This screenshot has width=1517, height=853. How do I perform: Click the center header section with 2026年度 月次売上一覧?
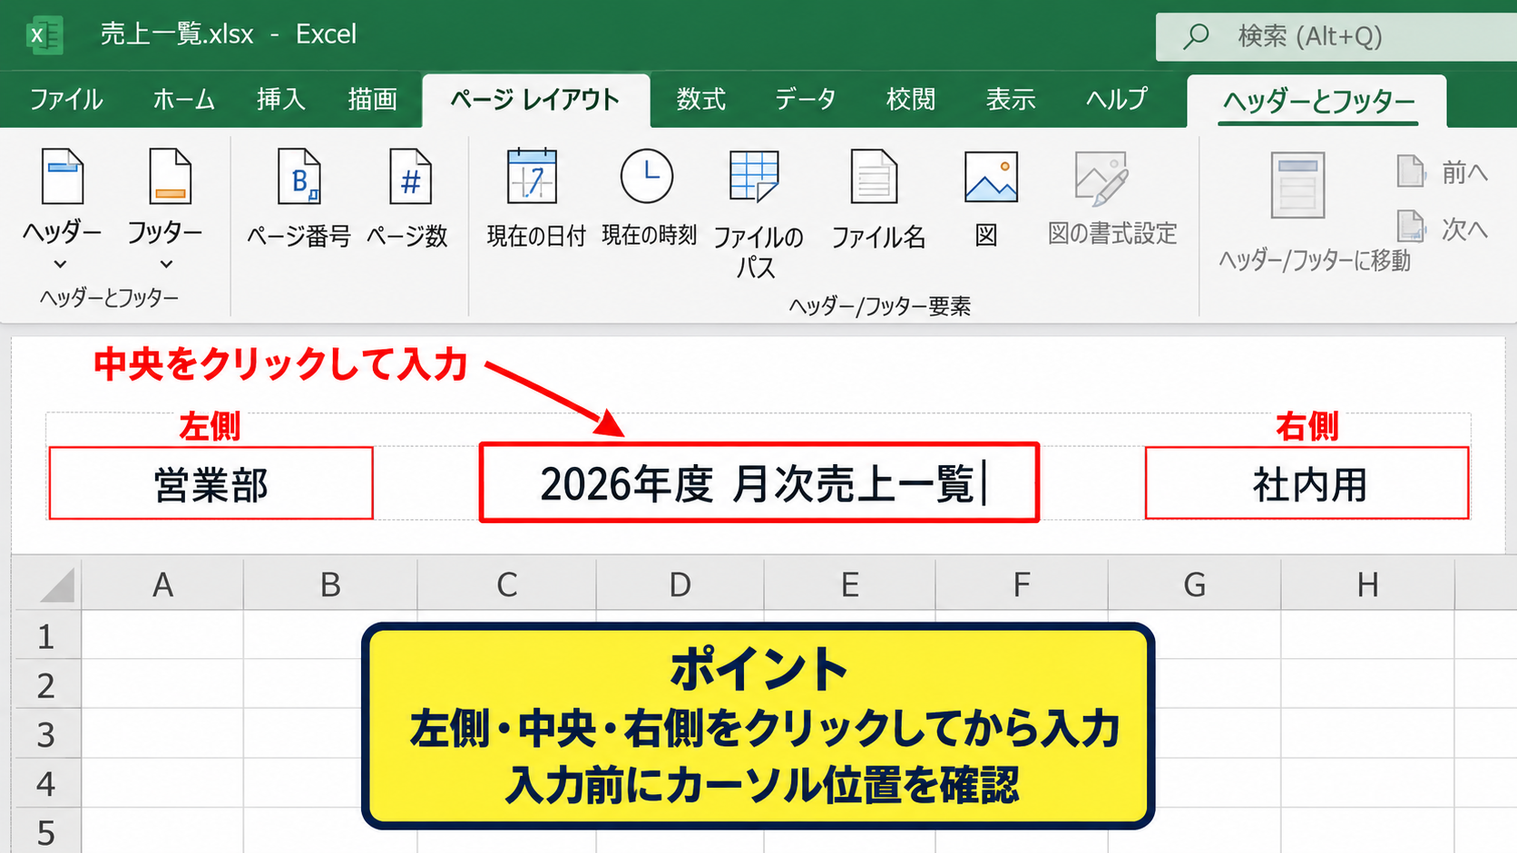click(x=759, y=482)
